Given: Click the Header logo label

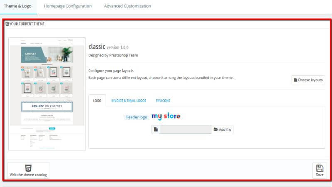Looking at the screenshot, I should (137, 117).
